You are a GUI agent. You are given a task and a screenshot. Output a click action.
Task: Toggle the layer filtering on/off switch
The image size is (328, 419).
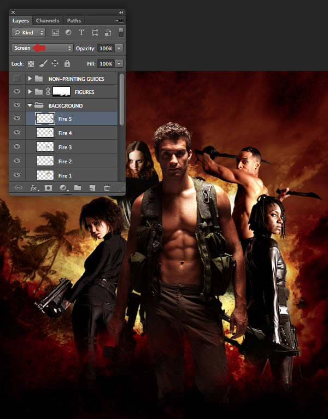121,33
